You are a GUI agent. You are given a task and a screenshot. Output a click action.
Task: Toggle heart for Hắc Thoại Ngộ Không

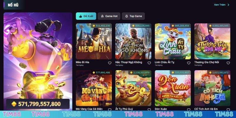pyautogui.click(x=149, y=63)
